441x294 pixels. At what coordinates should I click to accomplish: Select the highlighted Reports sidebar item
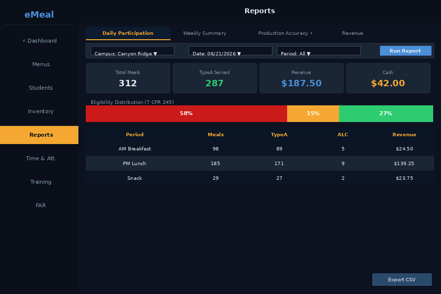[39, 135]
